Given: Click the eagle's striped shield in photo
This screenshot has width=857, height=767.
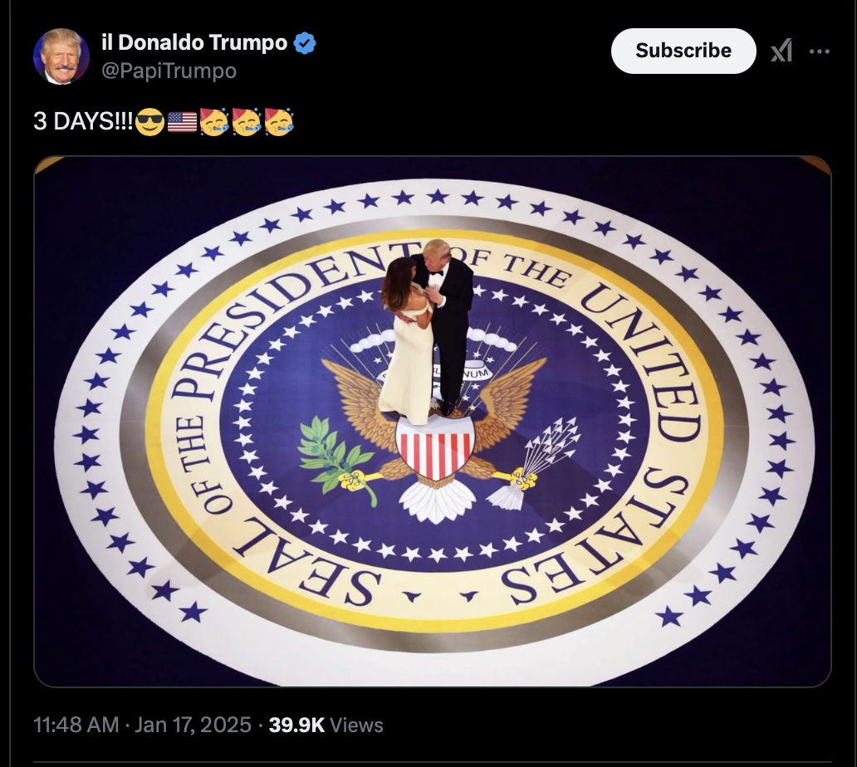Looking at the screenshot, I should pyautogui.click(x=435, y=447).
